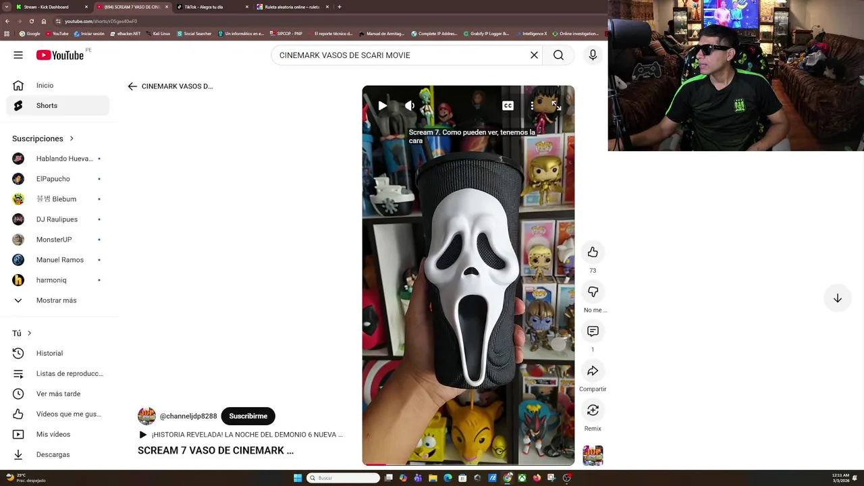Open the weather widget on taskbar
The image size is (864, 486).
coord(26,478)
